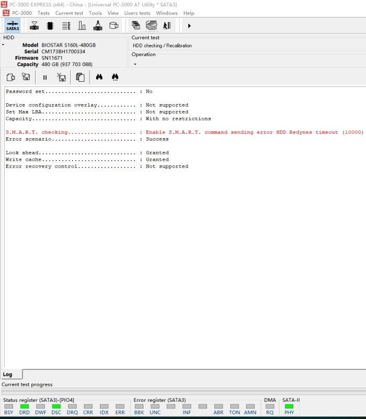The height and width of the screenshot is (419, 366).
Task: Open the View menu
Action: tap(113, 13)
